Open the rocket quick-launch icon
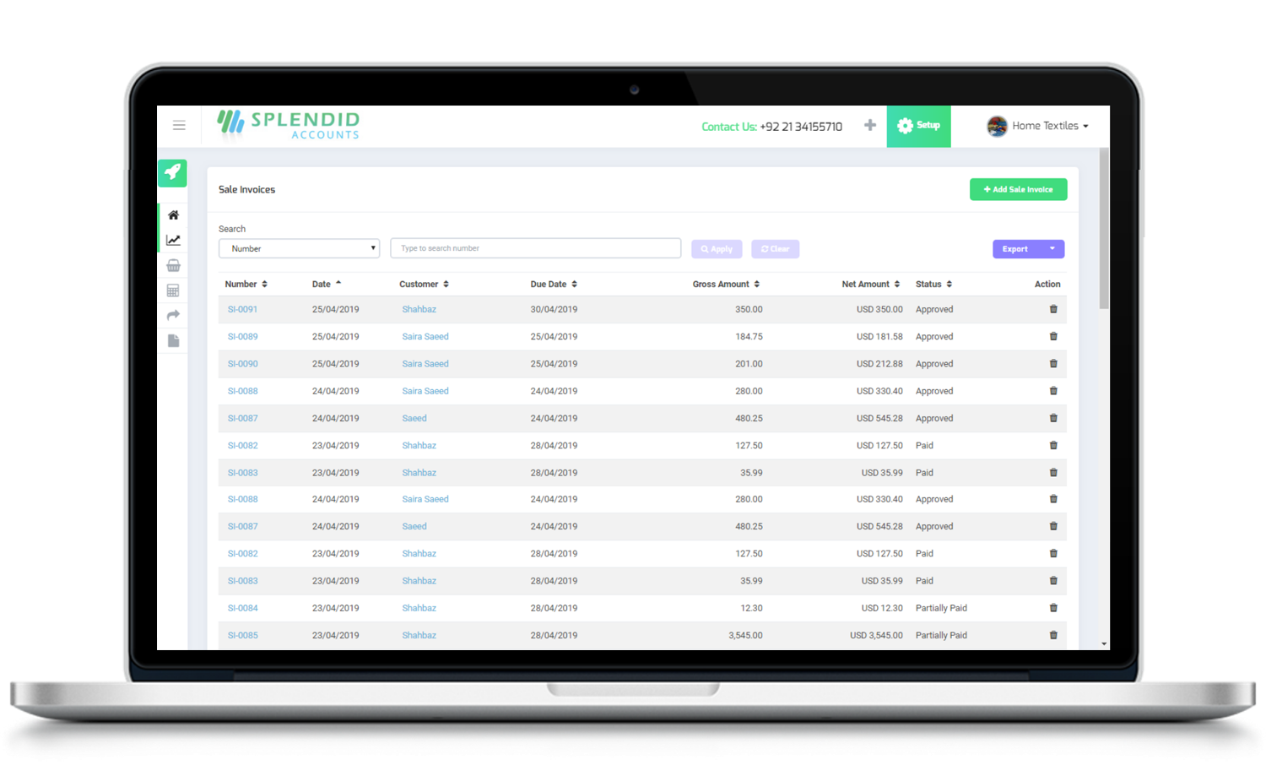1266x765 pixels. (172, 172)
